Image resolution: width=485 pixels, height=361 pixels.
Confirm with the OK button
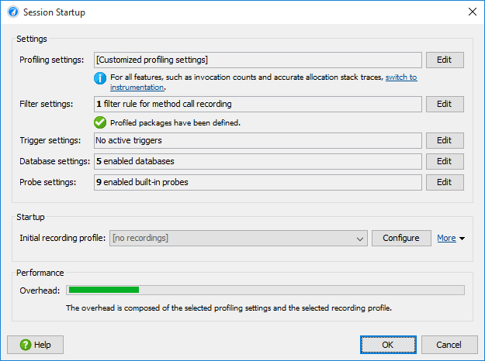click(388, 345)
